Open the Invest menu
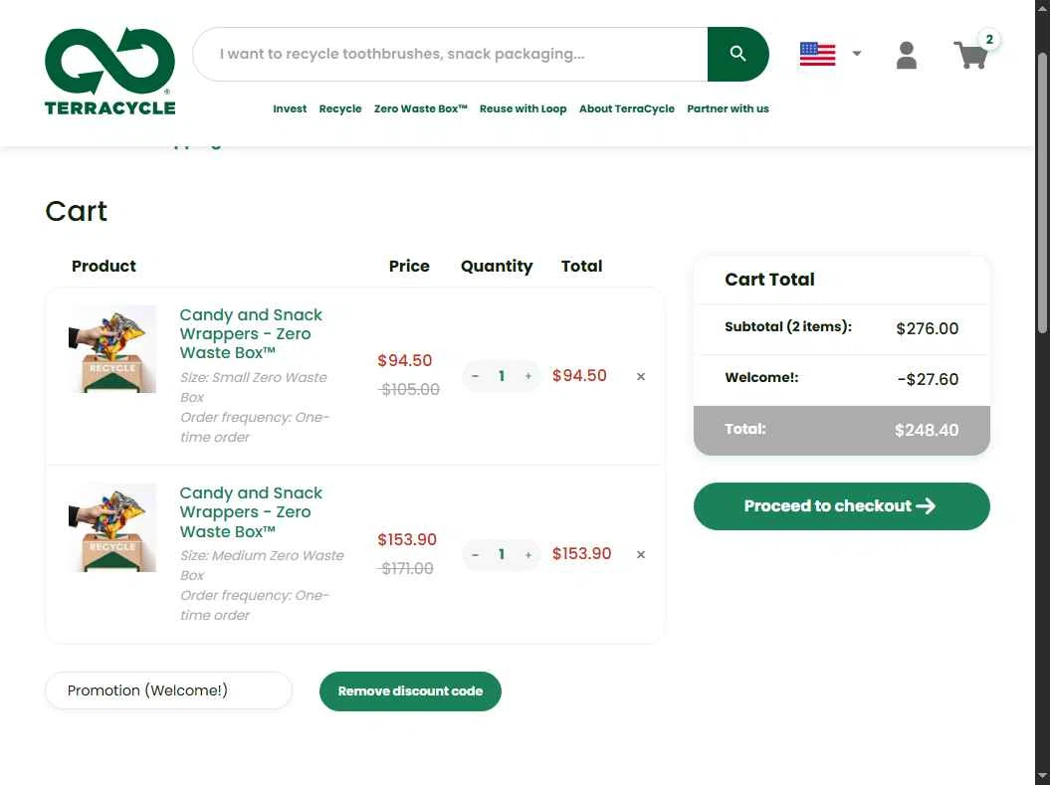This screenshot has width=1050, height=785. pyautogui.click(x=290, y=108)
